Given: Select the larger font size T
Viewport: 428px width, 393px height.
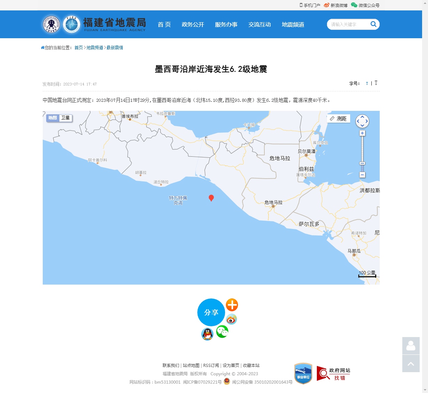Looking at the screenshot, I should pos(376,83).
